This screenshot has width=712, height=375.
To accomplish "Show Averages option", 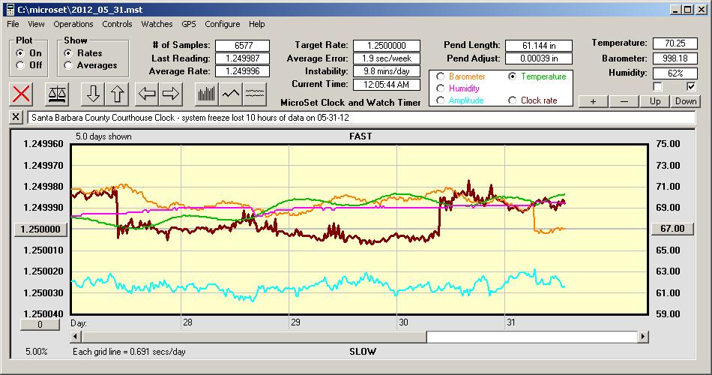I will click(x=68, y=65).
